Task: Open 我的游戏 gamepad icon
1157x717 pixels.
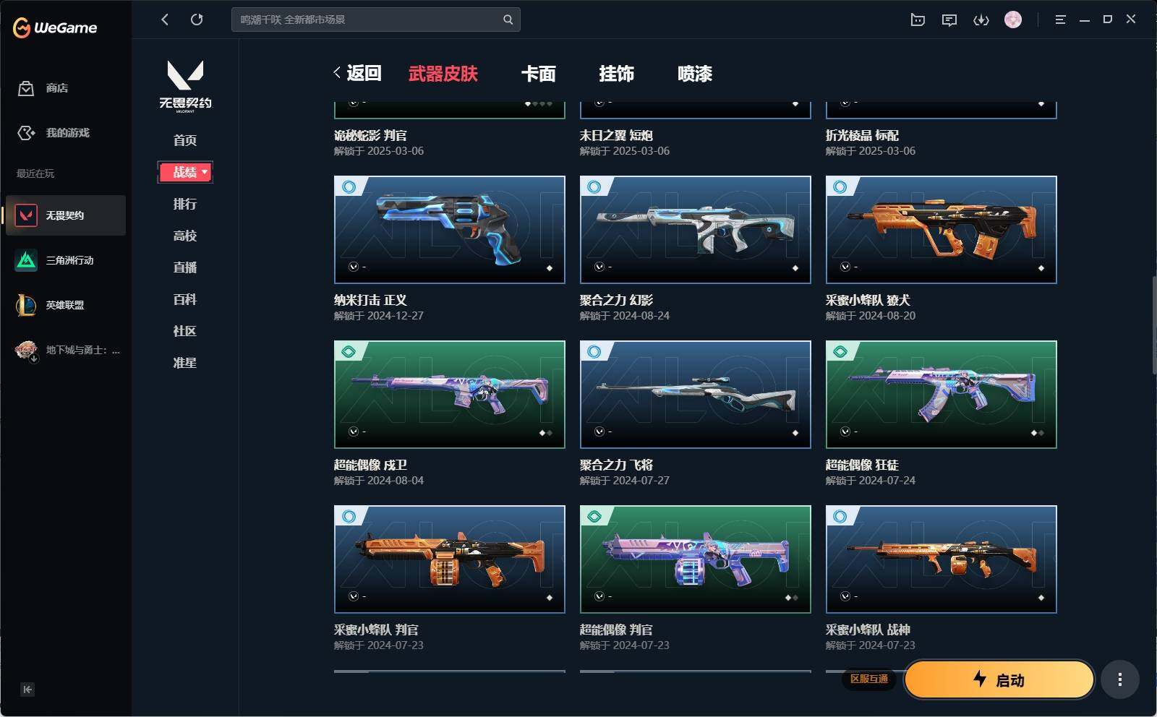Action: coord(26,133)
